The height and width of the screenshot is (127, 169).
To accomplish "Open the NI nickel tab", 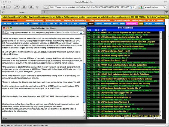I will tap(56, 24).
